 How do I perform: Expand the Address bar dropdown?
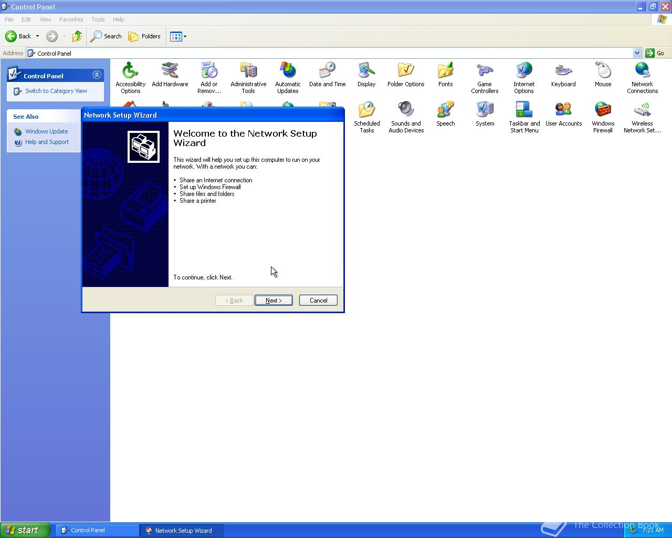click(x=637, y=53)
